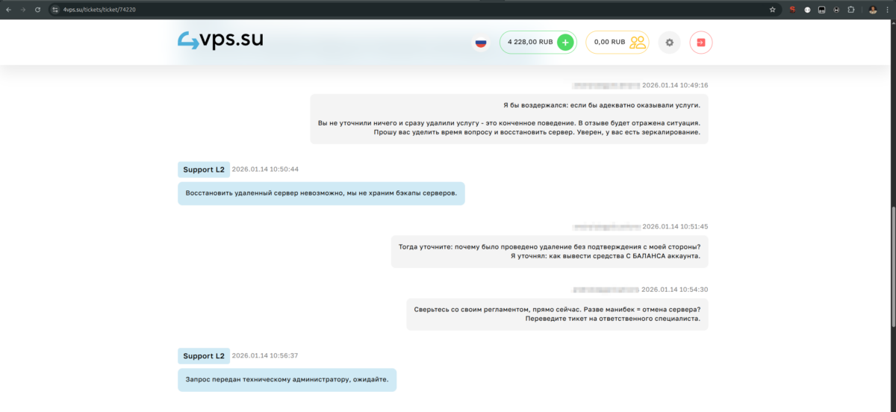This screenshot has height=412, width=896.
Task: Focus the address bar URL 4vps.su/tickets/ticket/74220
Action: pyautogui.click(x=100, y=10)
